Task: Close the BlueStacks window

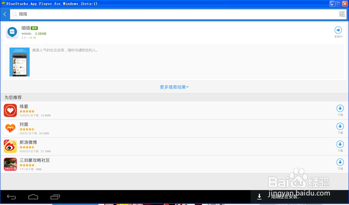Action: click(x=345, y=3)
